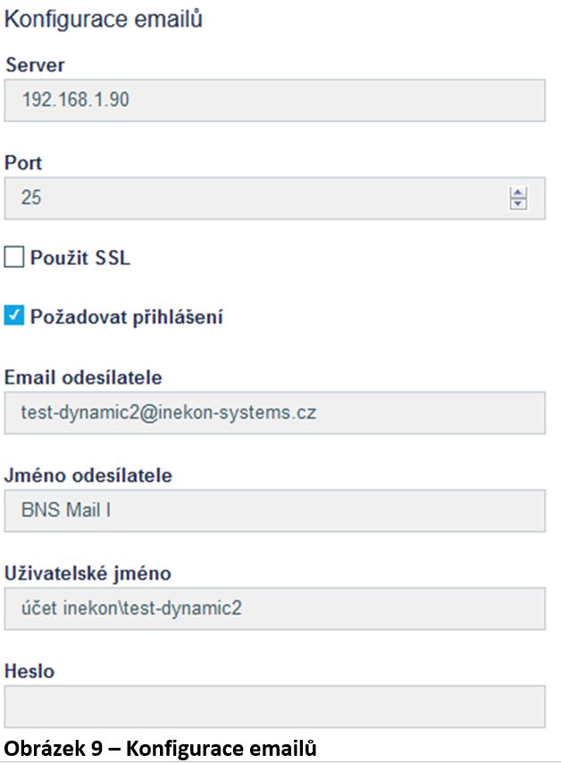Enable the Použít SSL checkbox
The image size is (561, 763).
coord(13,259)
